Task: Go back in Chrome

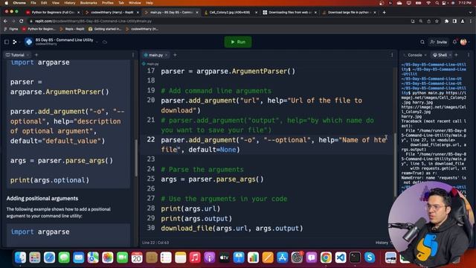Action: tap(5, 21)
